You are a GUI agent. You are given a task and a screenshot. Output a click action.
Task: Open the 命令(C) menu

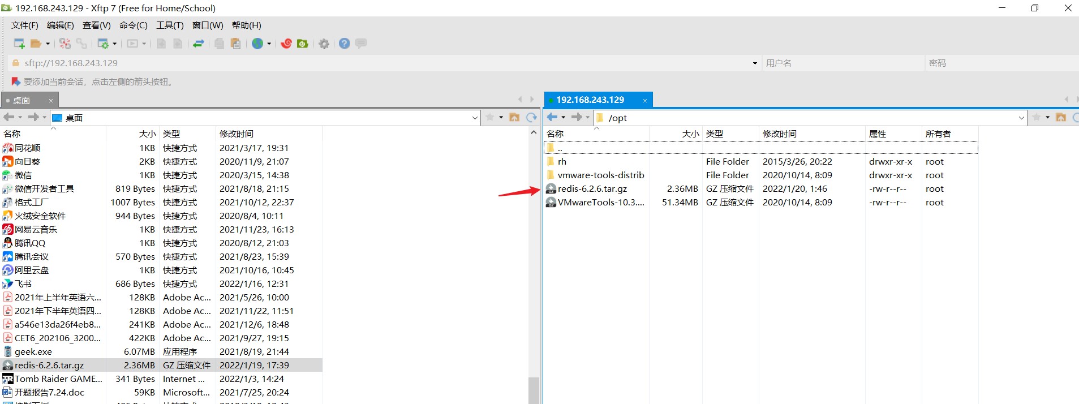pyautogui.click(x=134, y=25)
